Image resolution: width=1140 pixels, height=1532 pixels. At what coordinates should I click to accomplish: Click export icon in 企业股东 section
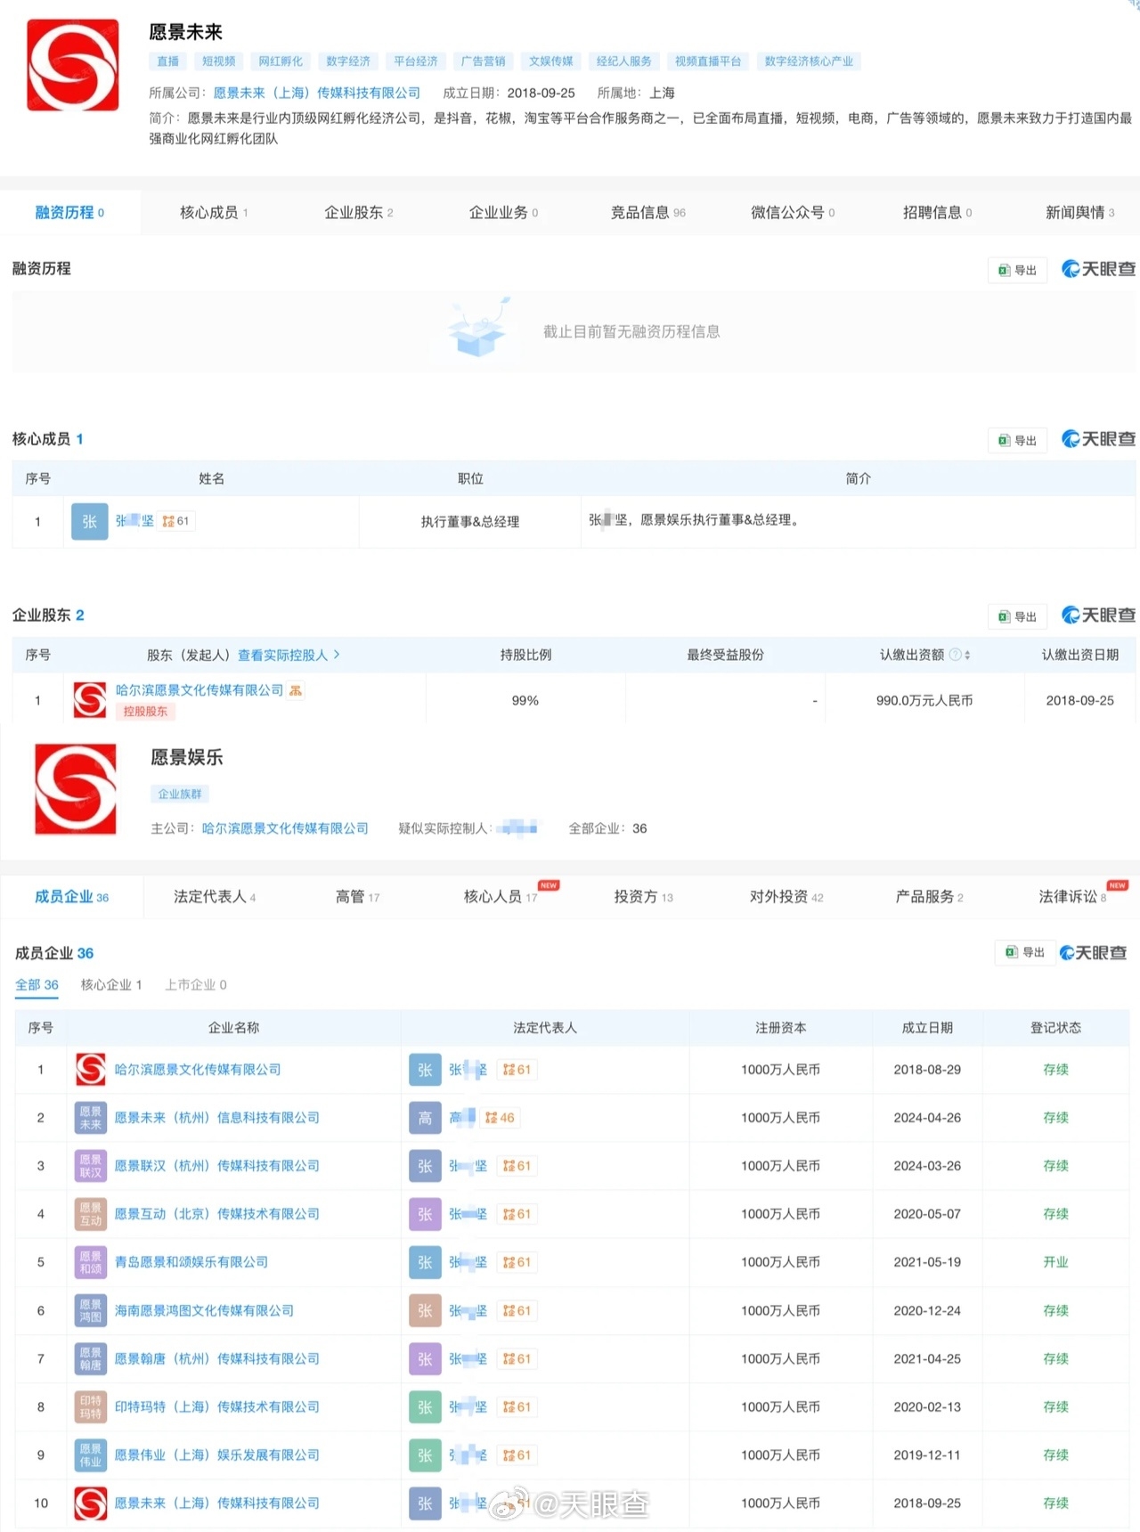1005,616
